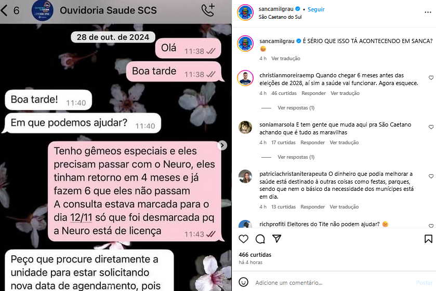Screen dimensions: 436x291
Task: View the 466 curtidas likes list
Action: 255,255
